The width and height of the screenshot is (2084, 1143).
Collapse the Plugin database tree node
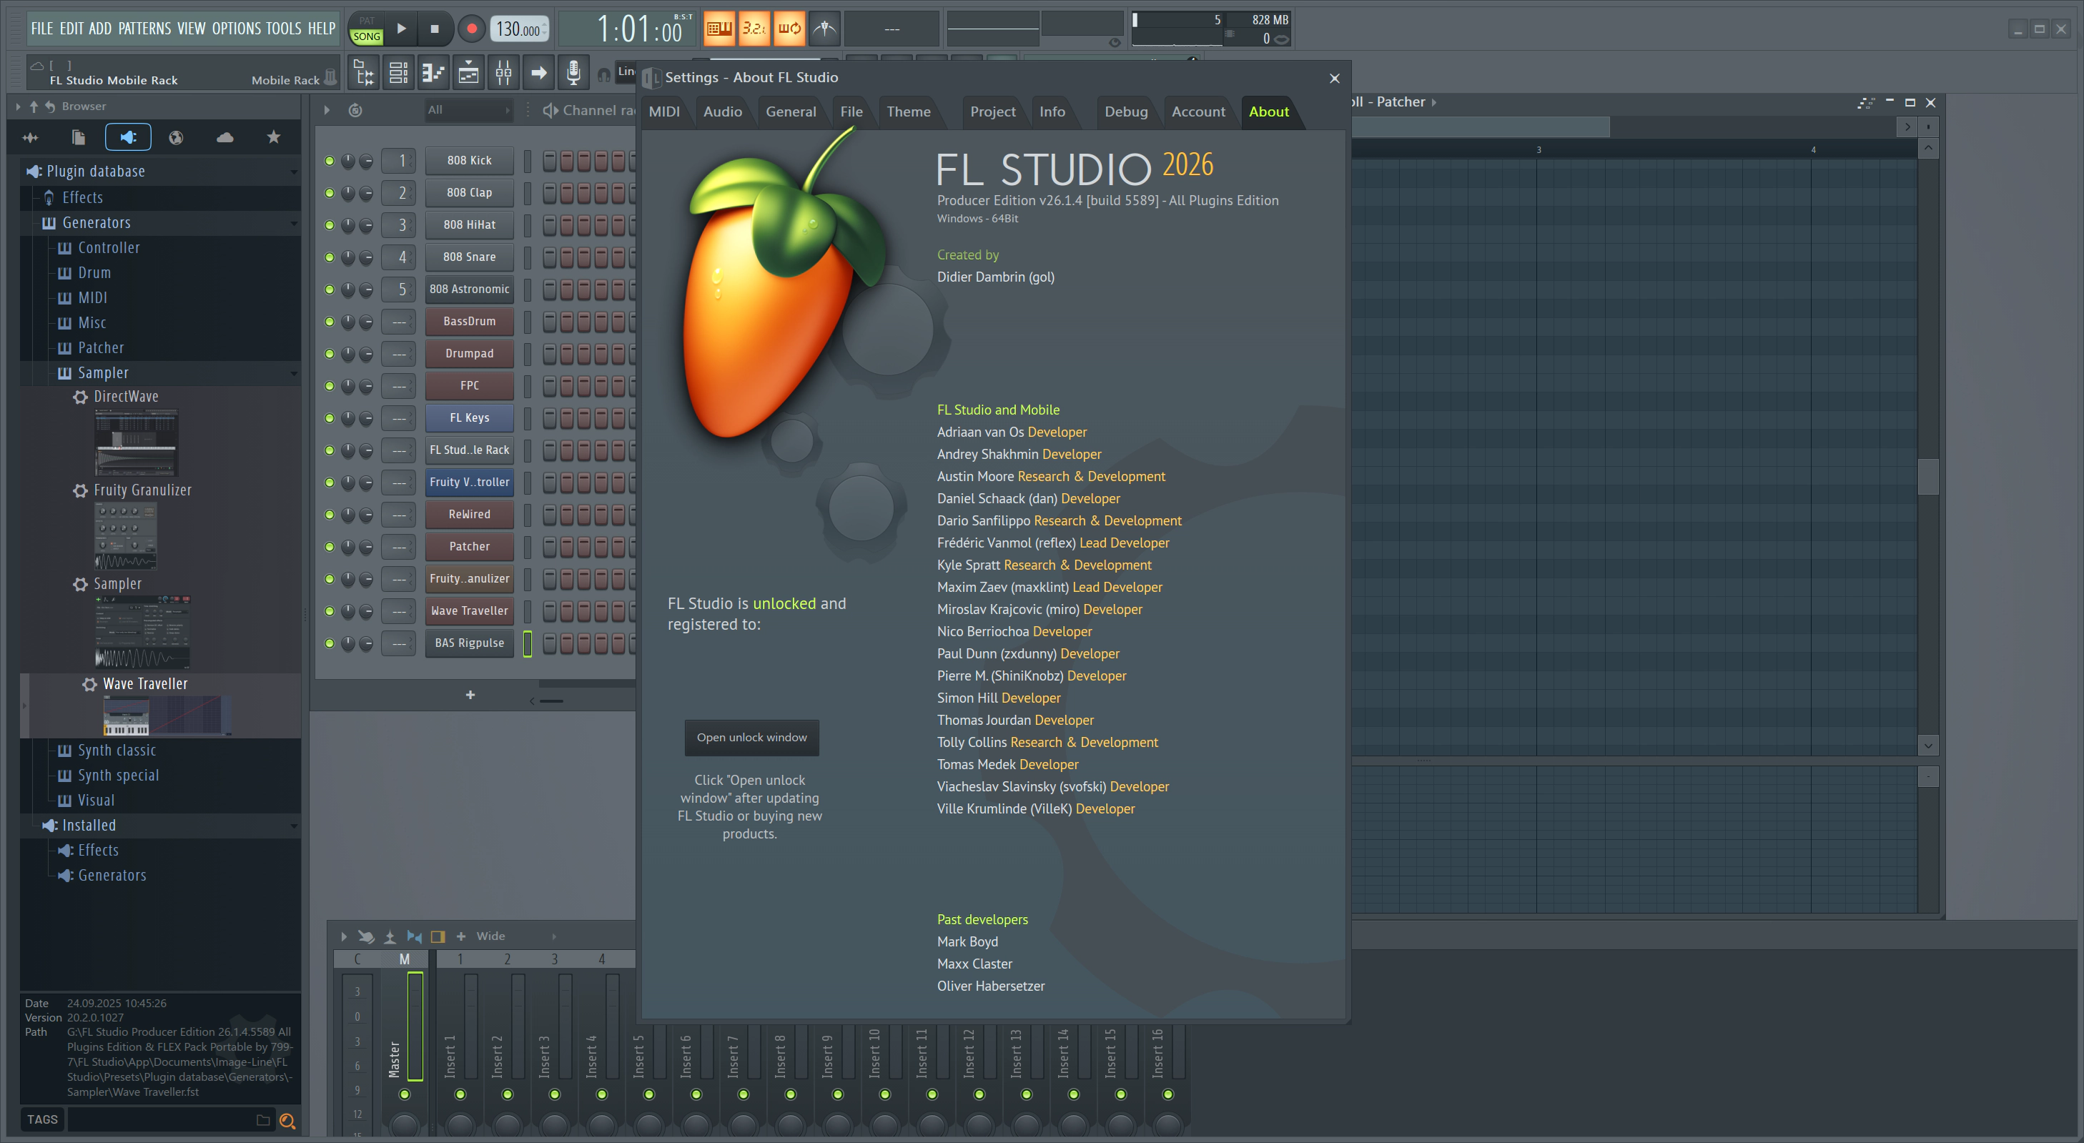(294, 172)
